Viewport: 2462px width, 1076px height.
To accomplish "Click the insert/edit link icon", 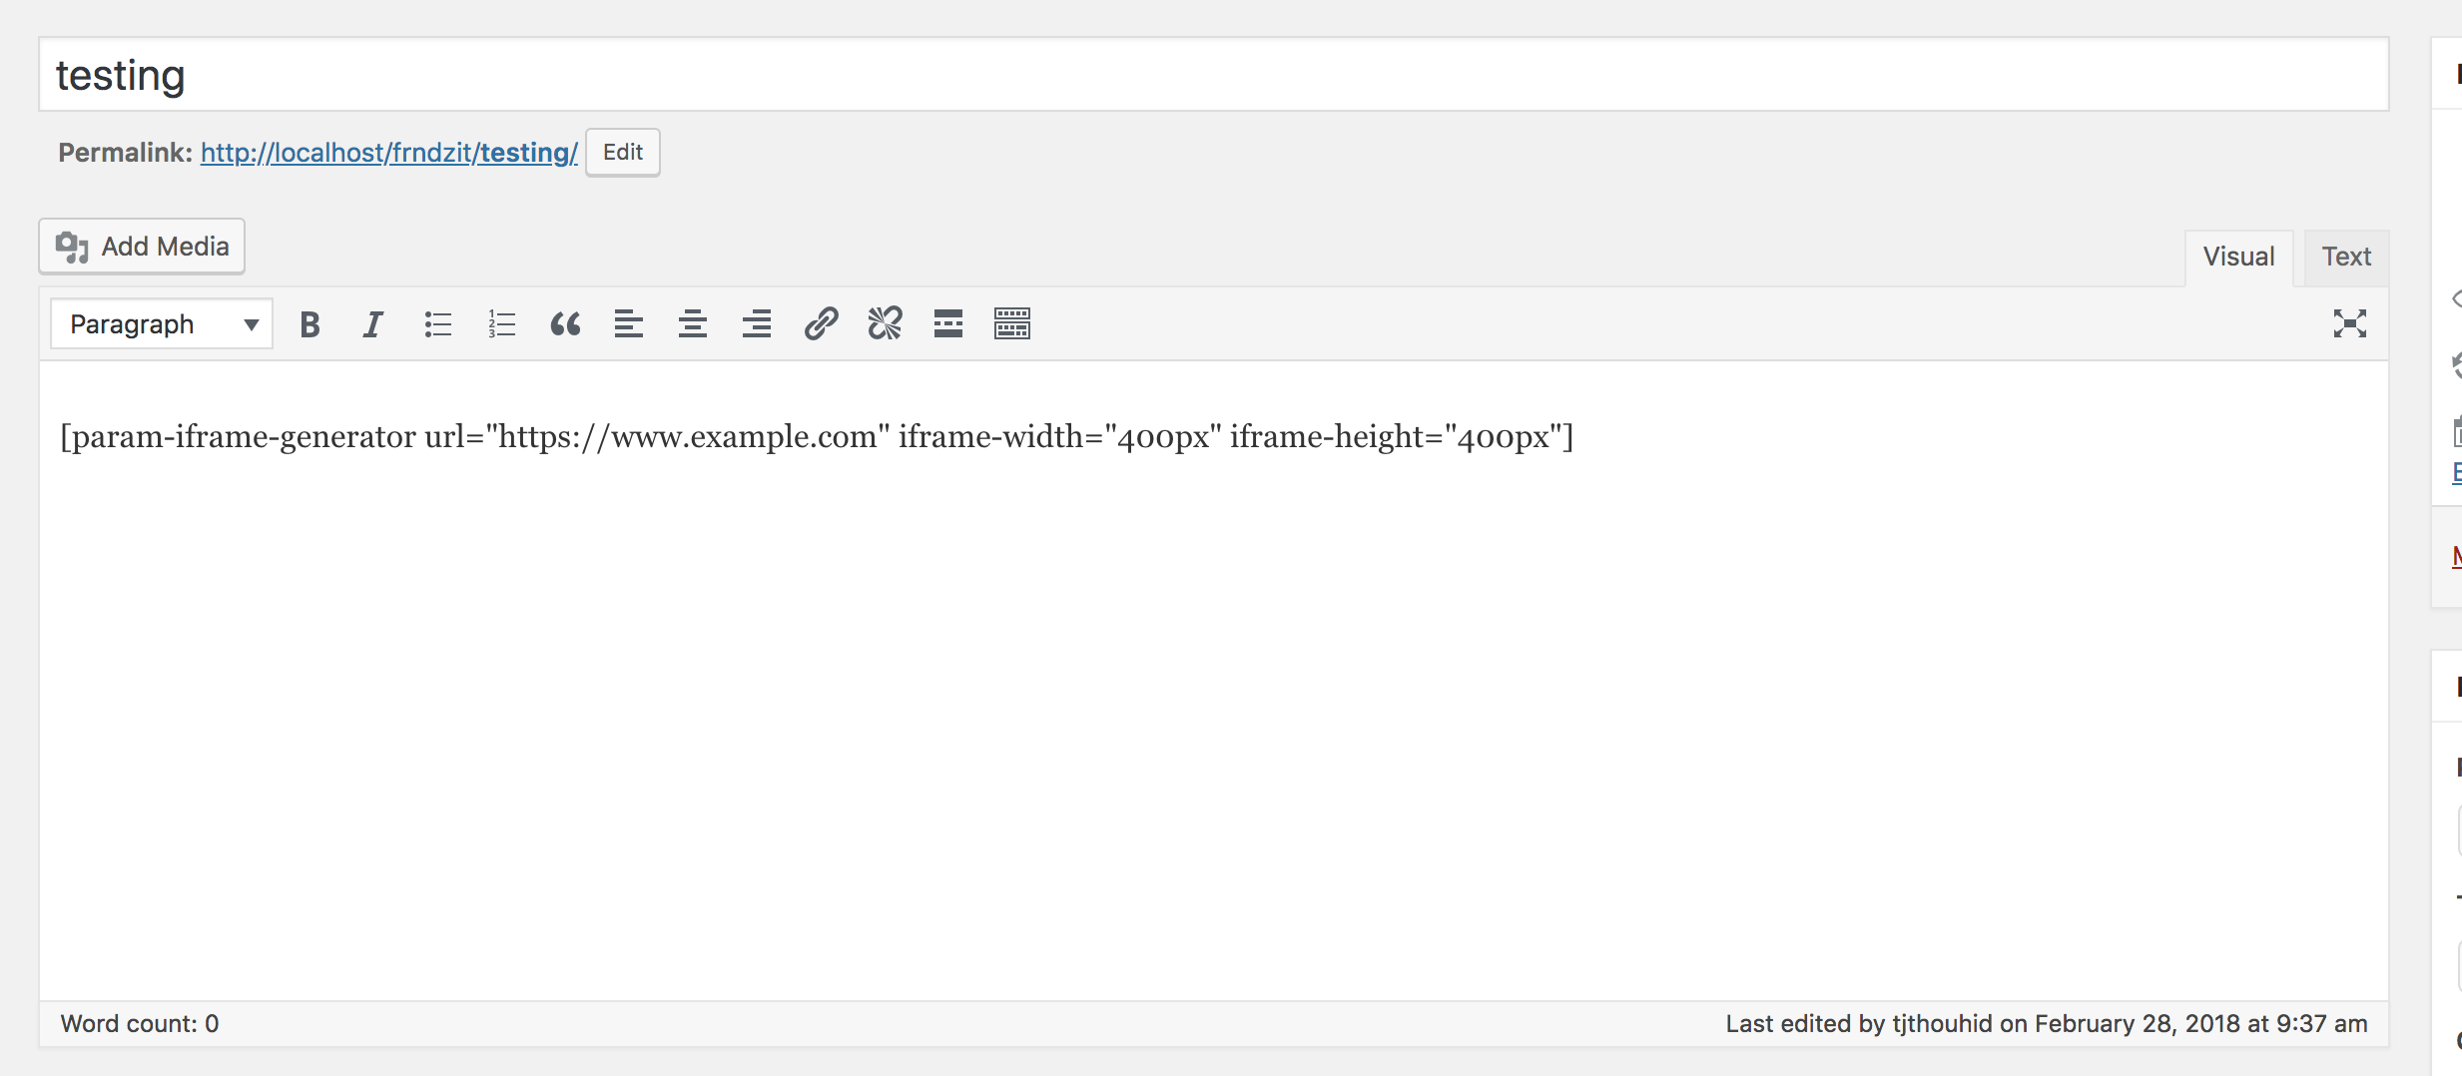I will [821, 324].
